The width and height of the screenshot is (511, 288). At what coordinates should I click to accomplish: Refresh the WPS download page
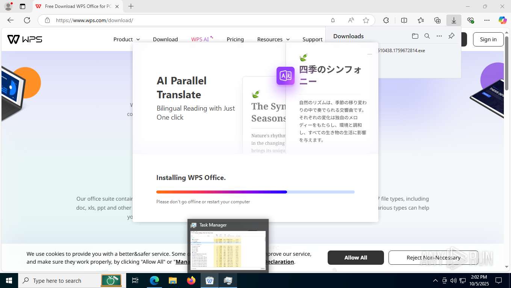click(27, 20)
